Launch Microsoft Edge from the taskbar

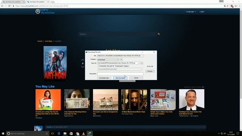(59, 133)
